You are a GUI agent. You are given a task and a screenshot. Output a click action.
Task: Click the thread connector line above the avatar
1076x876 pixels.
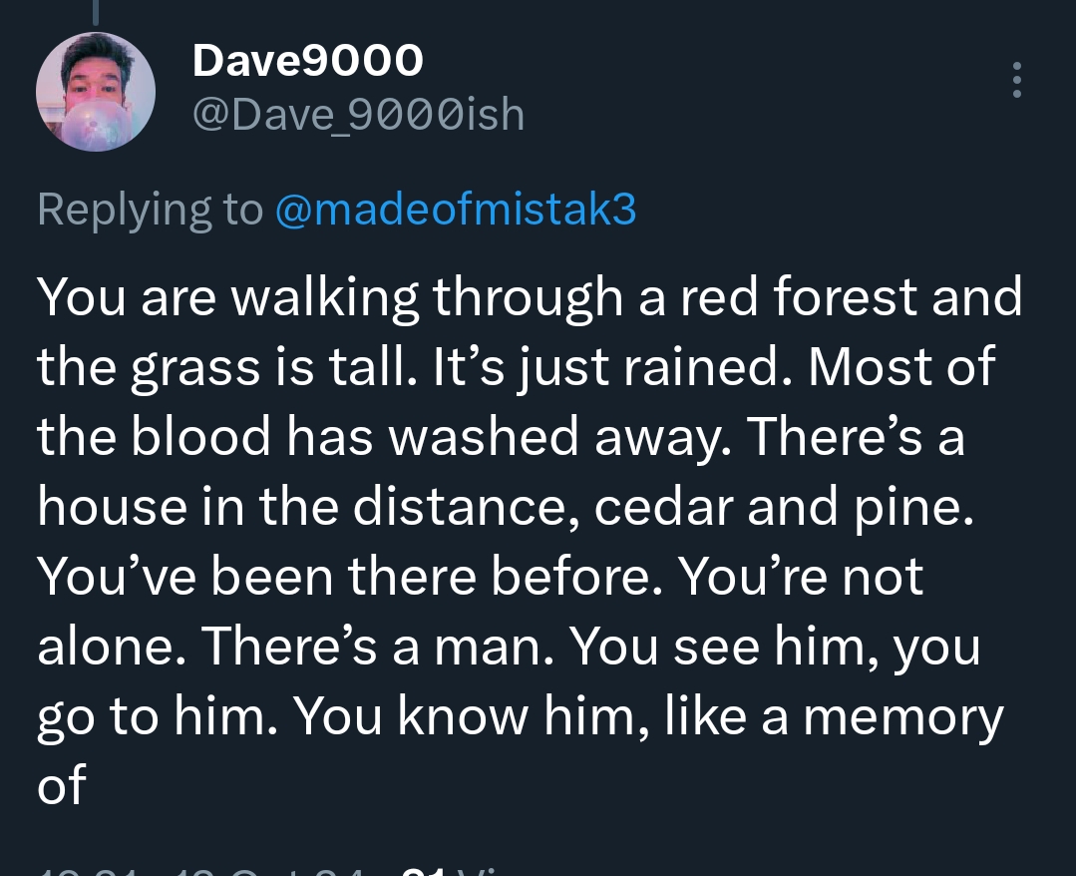point(97,10)
